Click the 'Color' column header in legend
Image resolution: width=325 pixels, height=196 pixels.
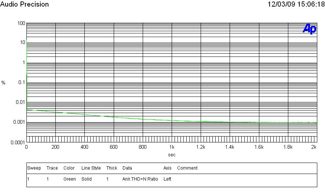pos(69,168)
